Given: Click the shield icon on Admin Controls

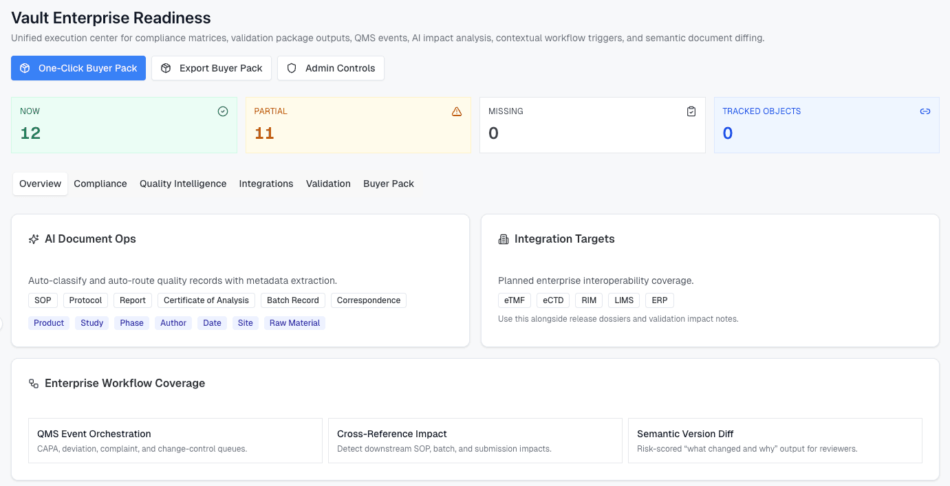Looking at the screenshot, I should tap(292, 68).
